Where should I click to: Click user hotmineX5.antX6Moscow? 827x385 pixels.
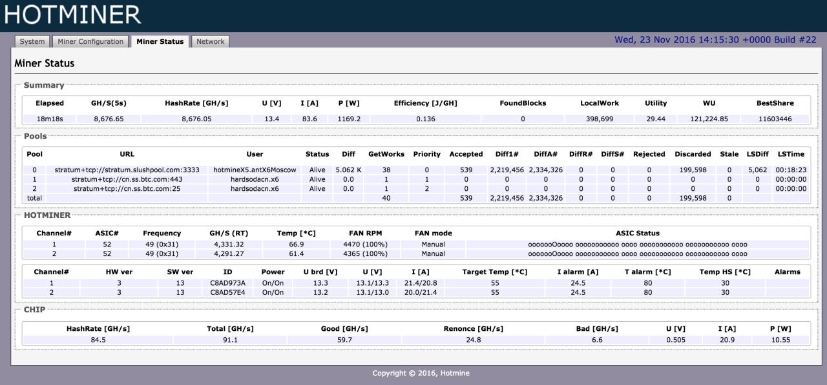(255, 170)
